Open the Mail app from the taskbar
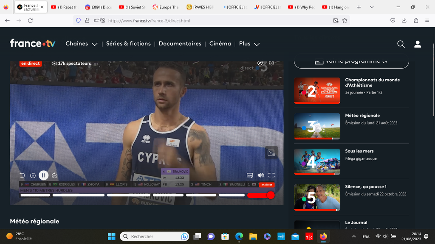The width and height of the screenshot is (435, 244). pos(295,236)
